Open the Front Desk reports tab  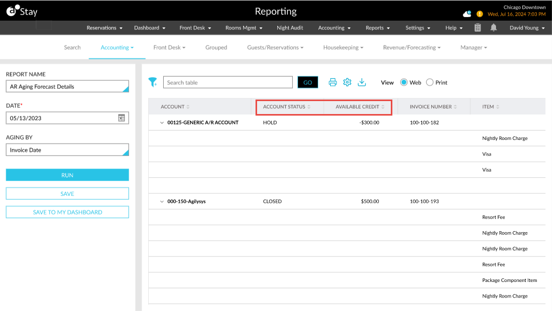[x=169, y=48]
